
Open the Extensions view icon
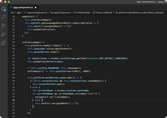tap(3, 43)
